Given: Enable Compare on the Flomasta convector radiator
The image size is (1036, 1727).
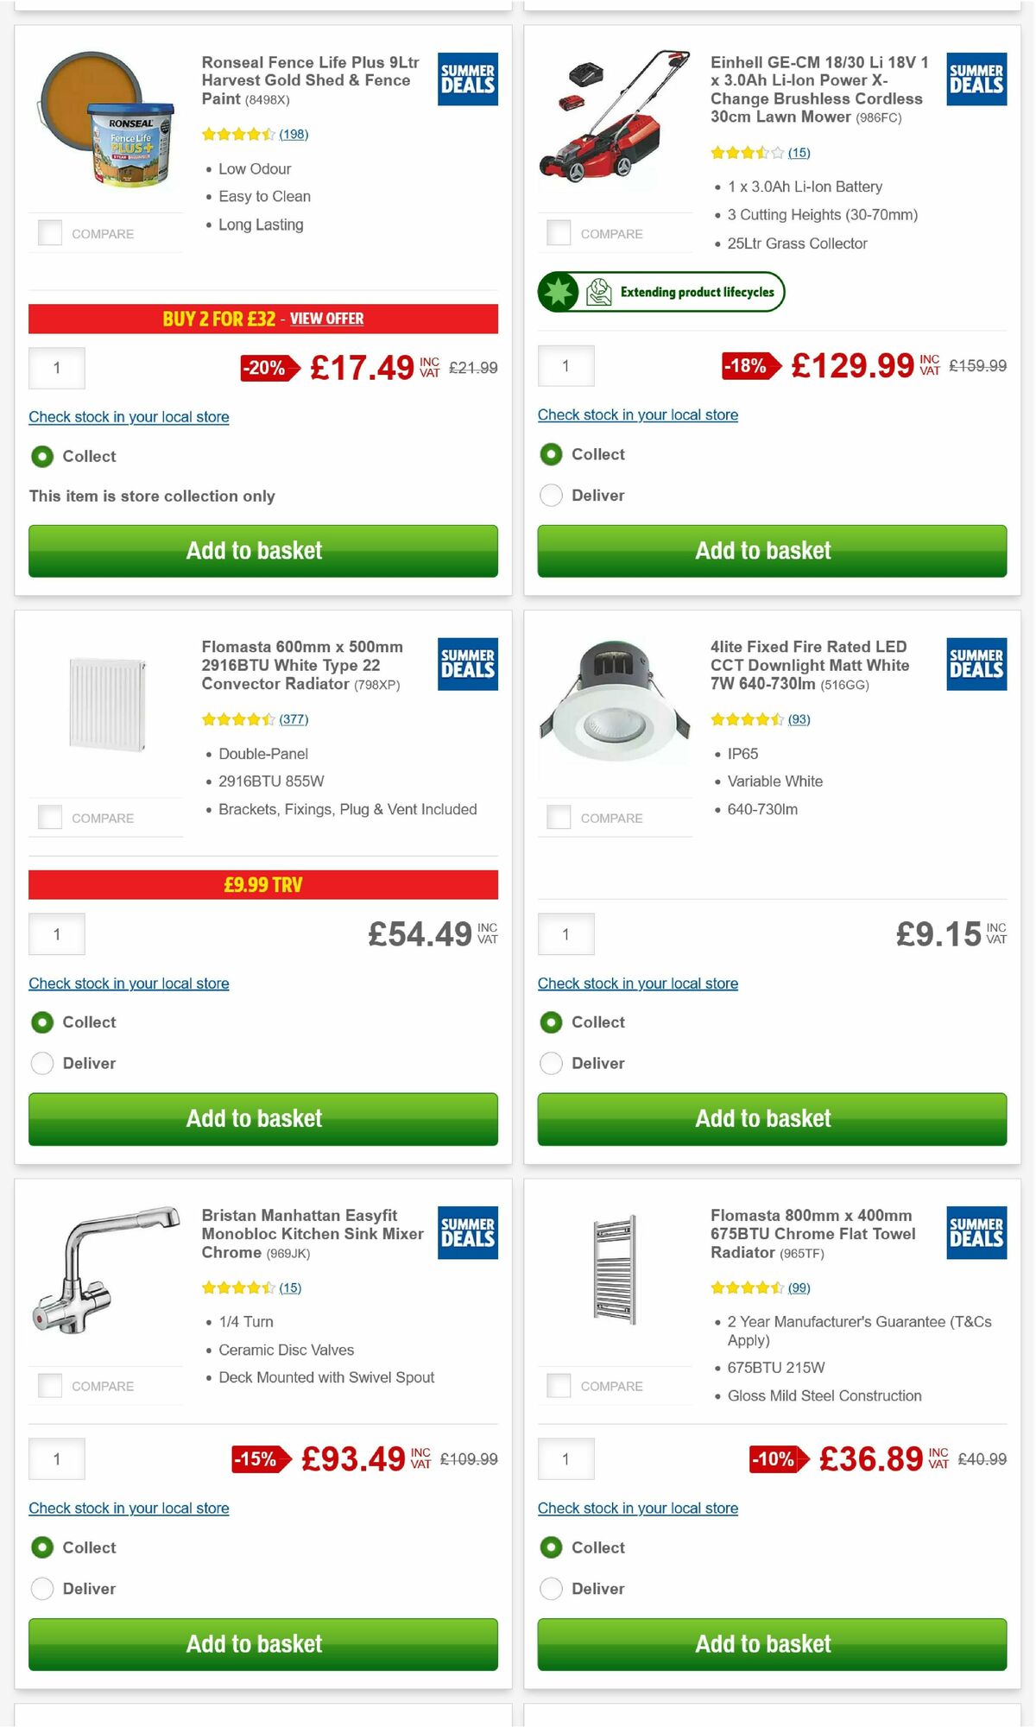Looking at the screenshot, I should point(49,817).
